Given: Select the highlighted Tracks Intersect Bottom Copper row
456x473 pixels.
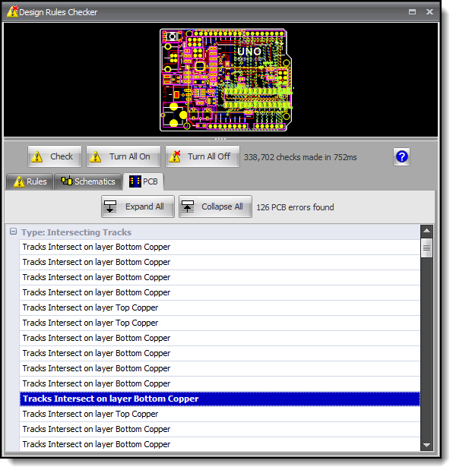Looking at the screenshot, I should [x=220, y=399].
